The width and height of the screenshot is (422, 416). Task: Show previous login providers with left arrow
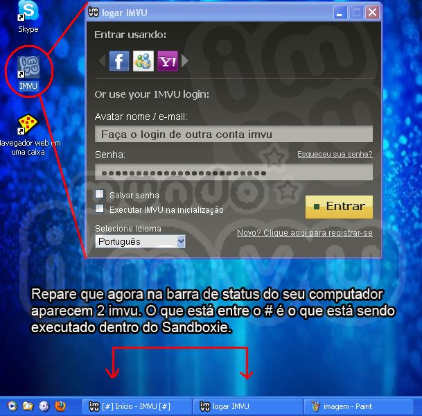tap(102, 61)
